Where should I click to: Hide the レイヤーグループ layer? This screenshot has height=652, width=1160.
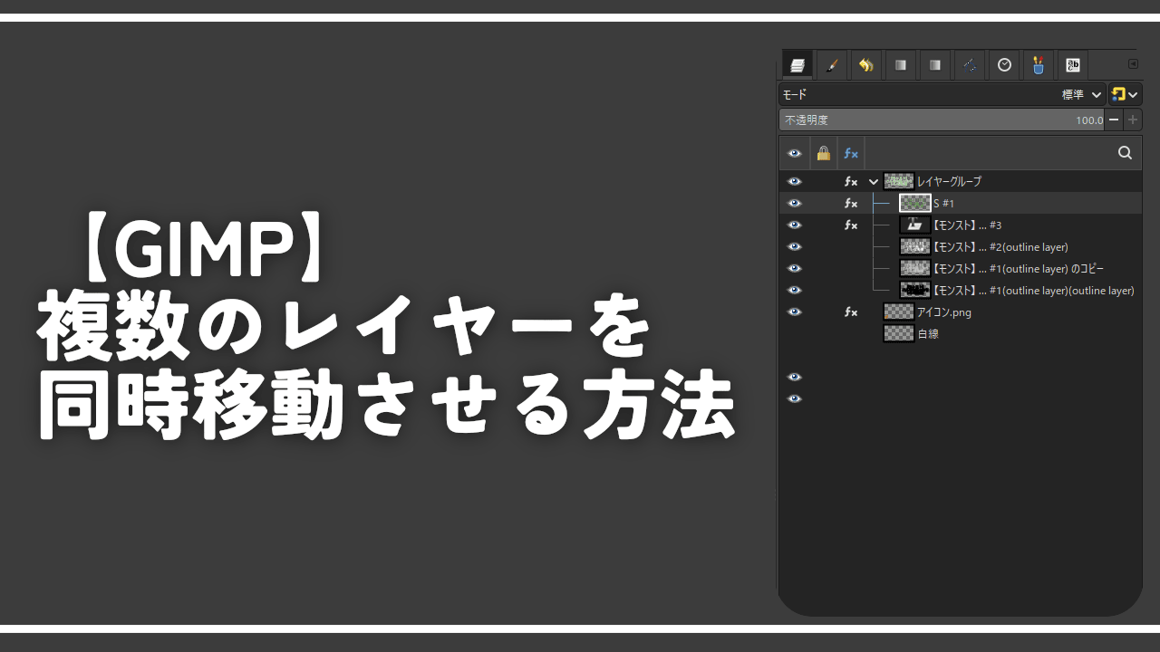coord(794,181)
